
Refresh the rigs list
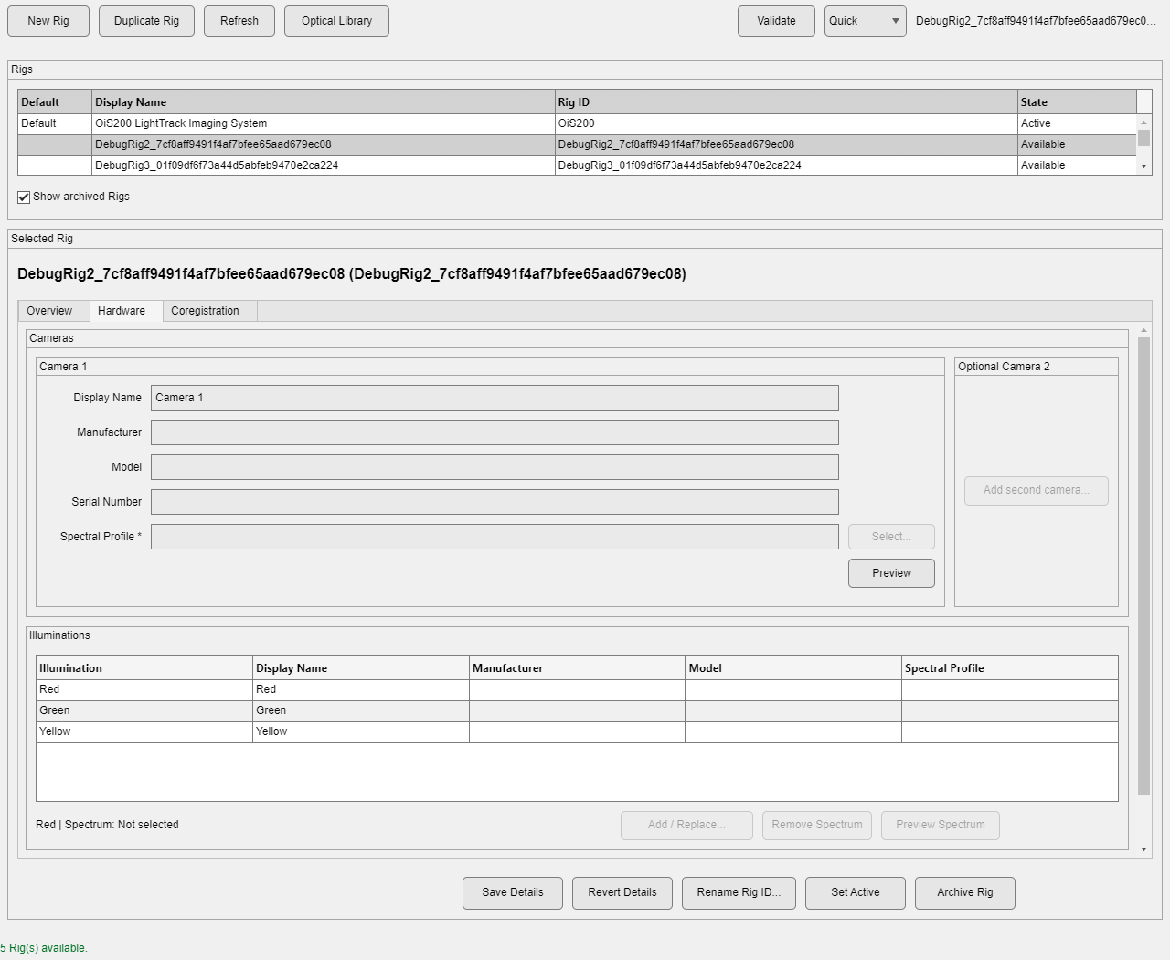(239, 21)
